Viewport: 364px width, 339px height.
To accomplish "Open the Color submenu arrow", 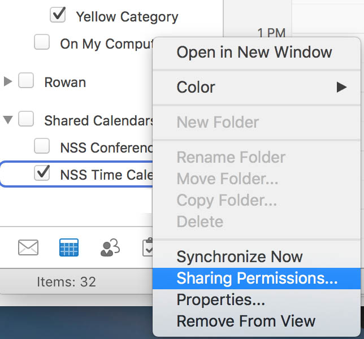I will coord(342,87).
